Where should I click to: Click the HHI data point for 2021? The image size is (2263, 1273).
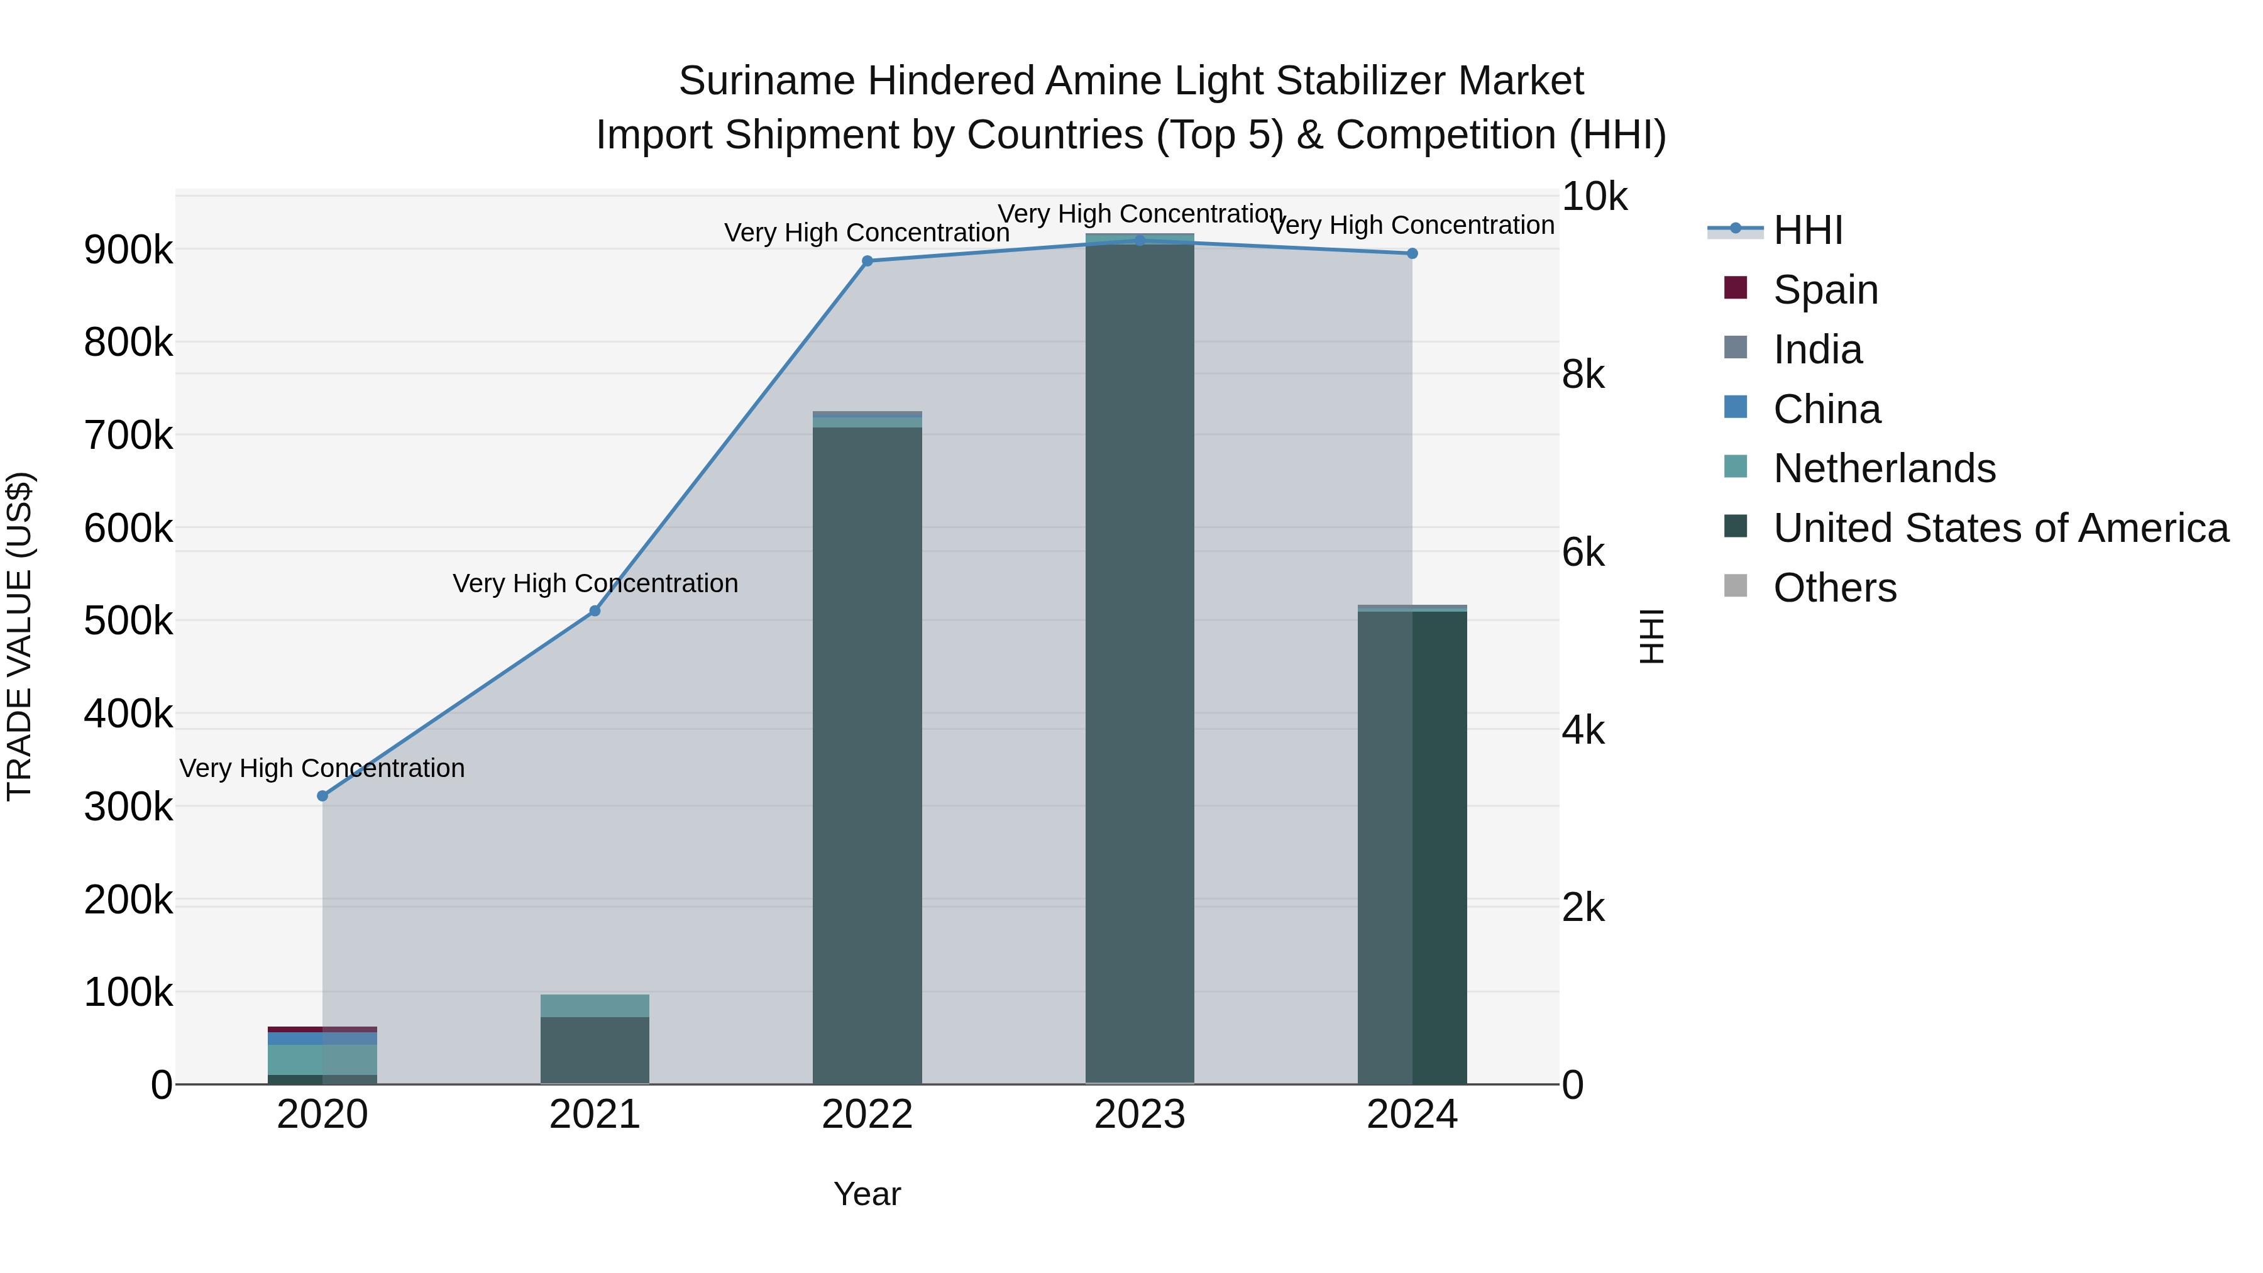595,610
